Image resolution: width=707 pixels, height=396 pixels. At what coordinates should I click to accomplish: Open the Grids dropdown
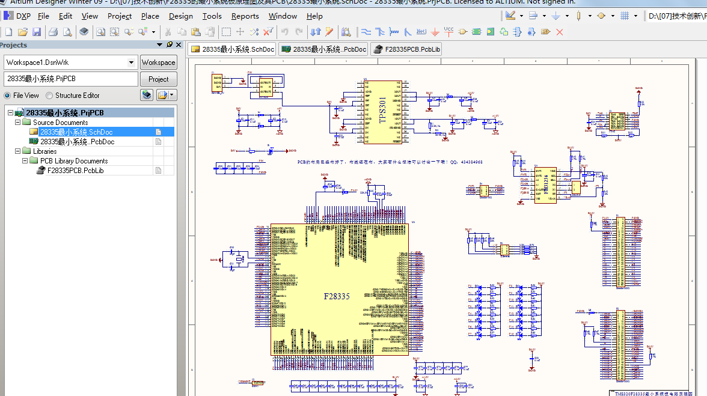(636, 16)
